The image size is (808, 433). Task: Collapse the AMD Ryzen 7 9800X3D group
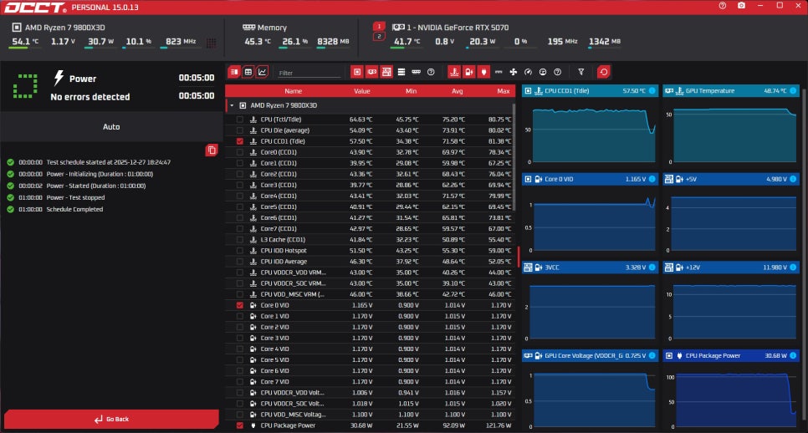232,106
